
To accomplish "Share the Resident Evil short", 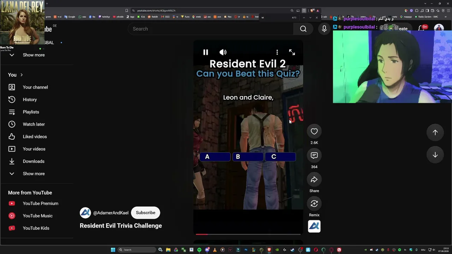I will (314, 180).
